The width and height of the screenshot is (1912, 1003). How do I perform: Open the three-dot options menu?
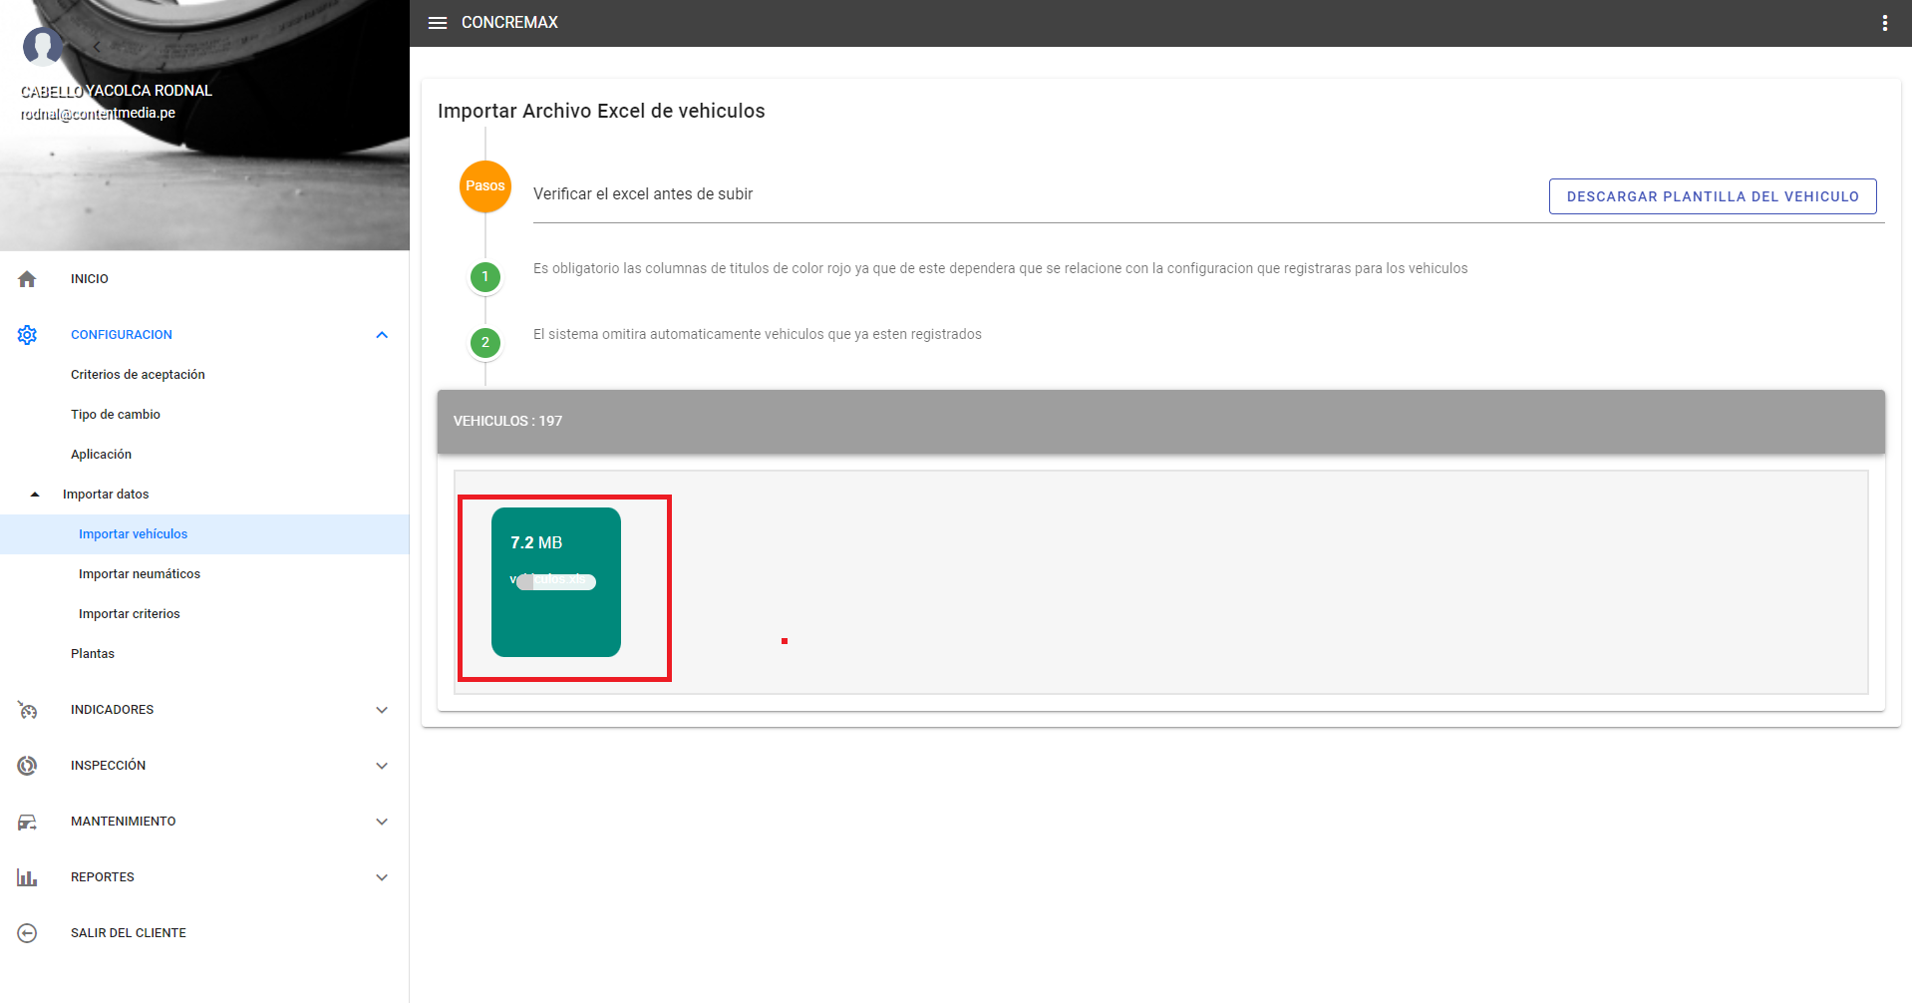tap(1884, 23)
